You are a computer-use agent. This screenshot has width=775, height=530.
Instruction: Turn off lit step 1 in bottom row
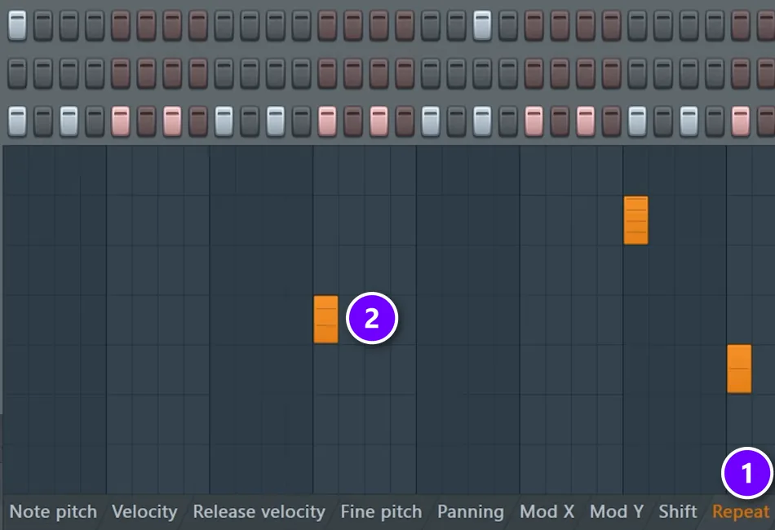pos(17,121)
